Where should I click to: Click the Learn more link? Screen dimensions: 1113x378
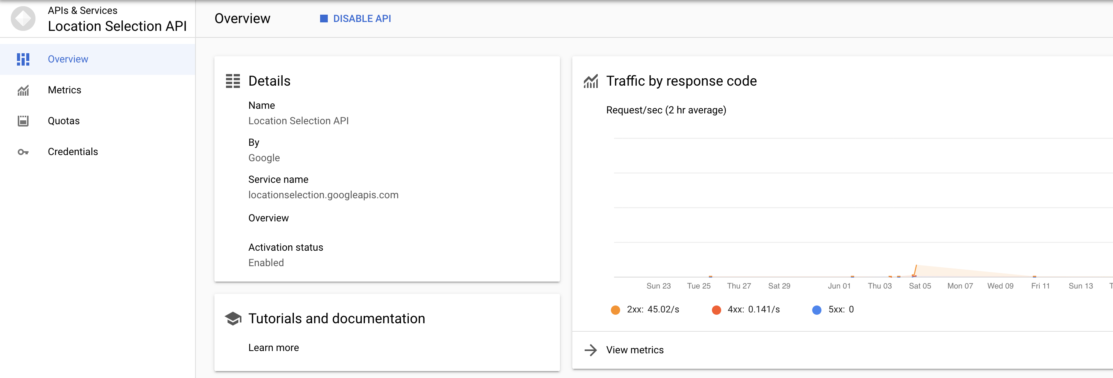click(x=273, y=348)
